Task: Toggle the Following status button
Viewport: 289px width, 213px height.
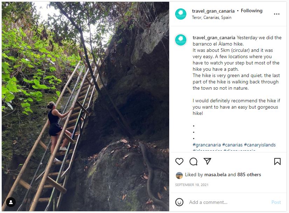Action: pyautogui.click(x=252, y=11)
